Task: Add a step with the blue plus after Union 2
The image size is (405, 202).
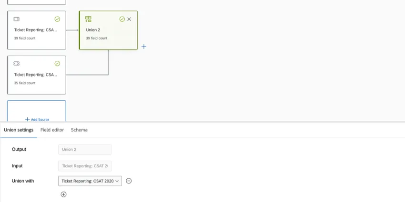Action: coord(144,47)
